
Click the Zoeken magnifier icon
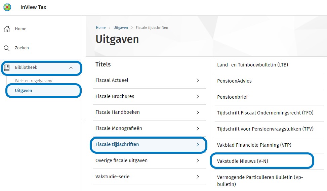coord(7,48)
